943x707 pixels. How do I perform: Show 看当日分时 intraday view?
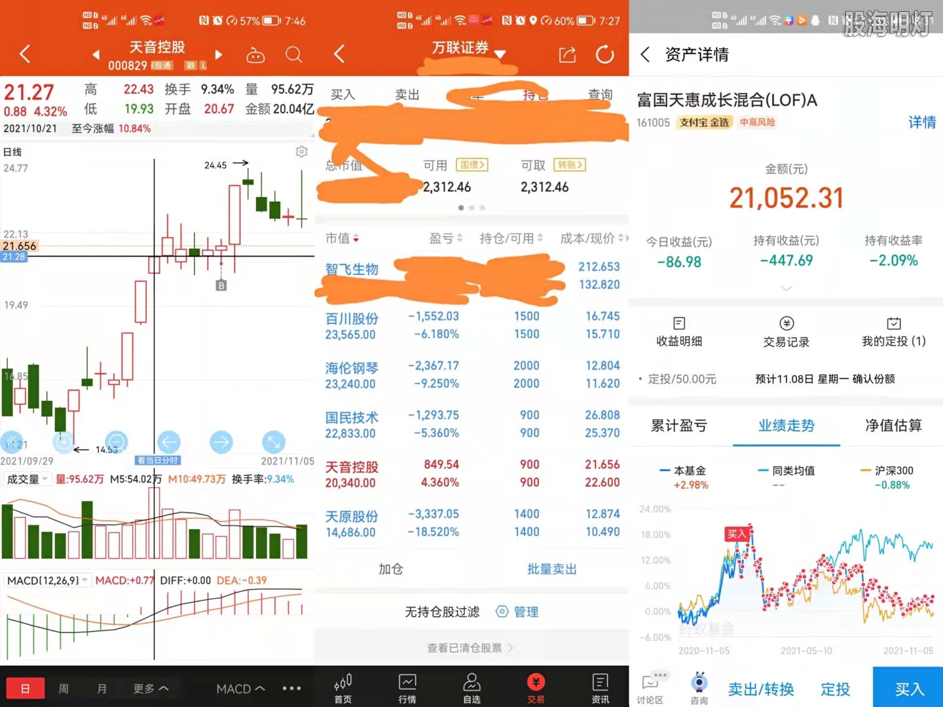tap(157, 460)
